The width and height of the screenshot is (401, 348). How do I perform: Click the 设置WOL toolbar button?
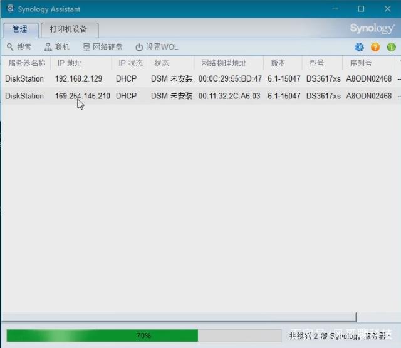click(157, 47)
